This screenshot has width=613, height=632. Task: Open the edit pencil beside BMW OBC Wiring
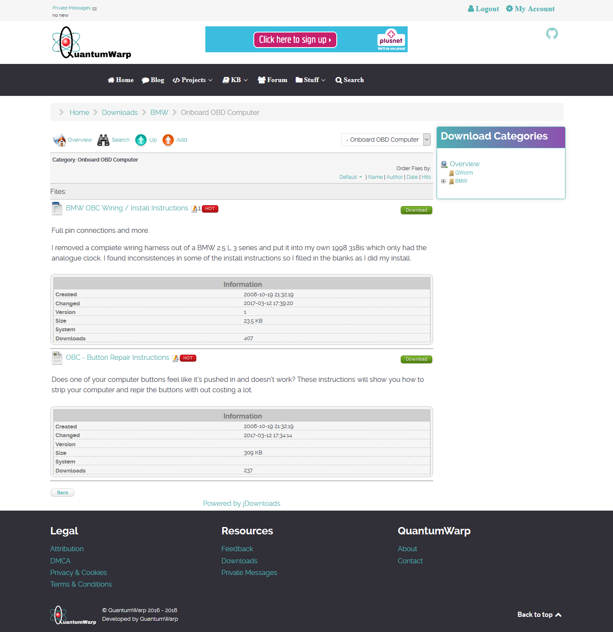point(195,208)
